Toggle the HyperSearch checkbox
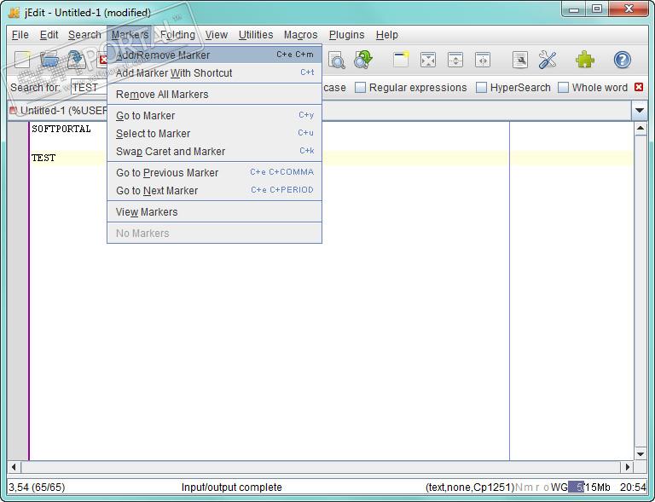Screen dimensions: 655x502 click(x=481, y=87)
